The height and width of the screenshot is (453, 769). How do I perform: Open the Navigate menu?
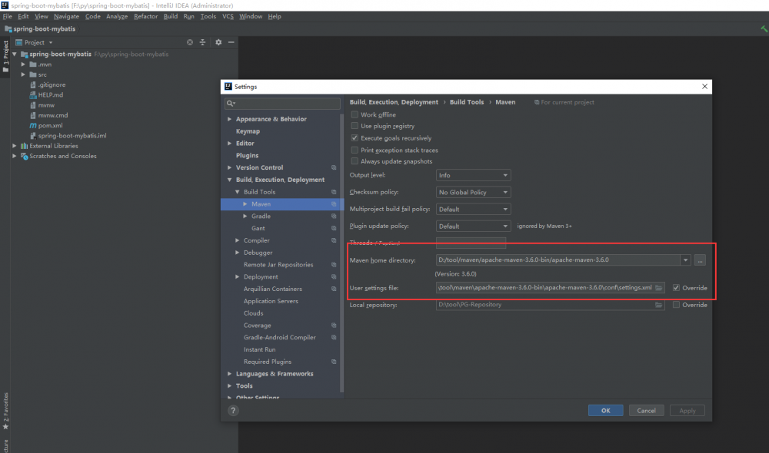66,16
